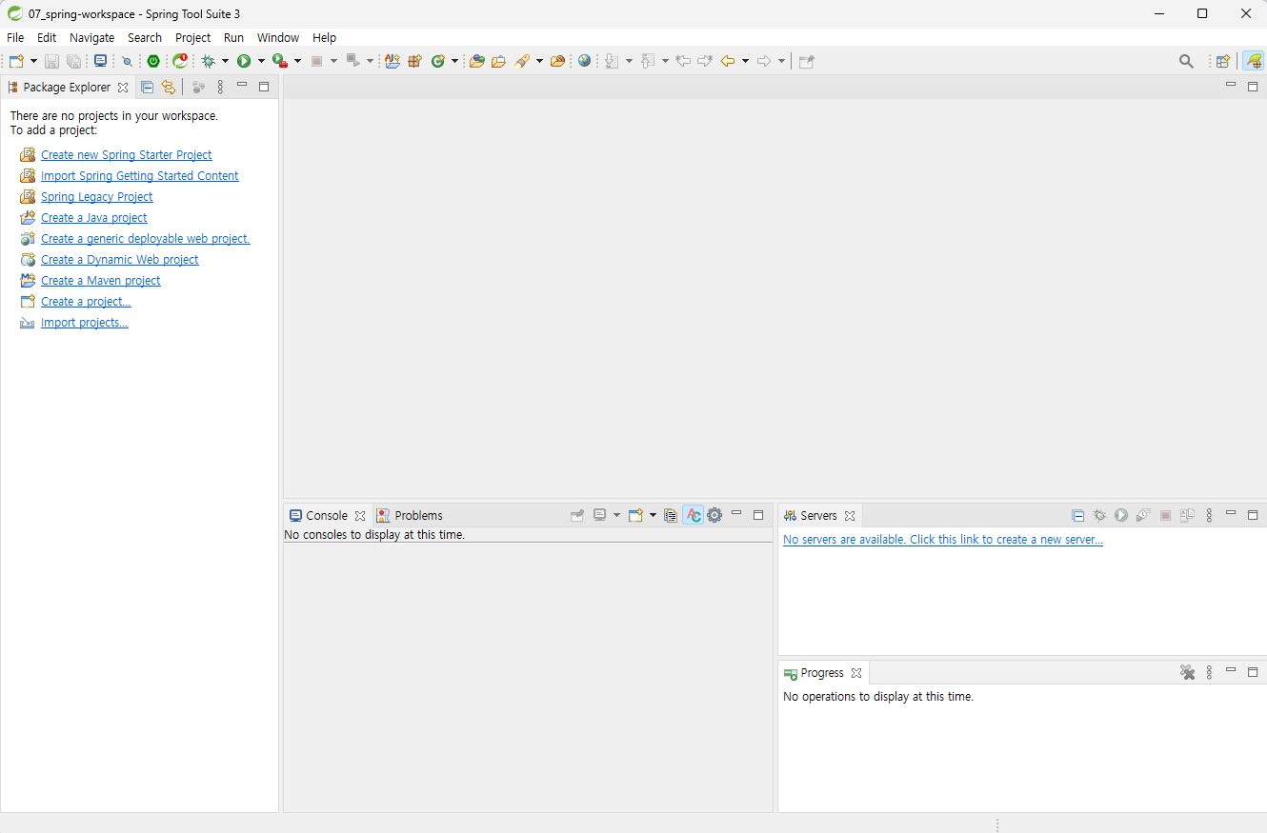
Task: Click the Open Web Browser globe icon
Action: (x=584, y=61)
